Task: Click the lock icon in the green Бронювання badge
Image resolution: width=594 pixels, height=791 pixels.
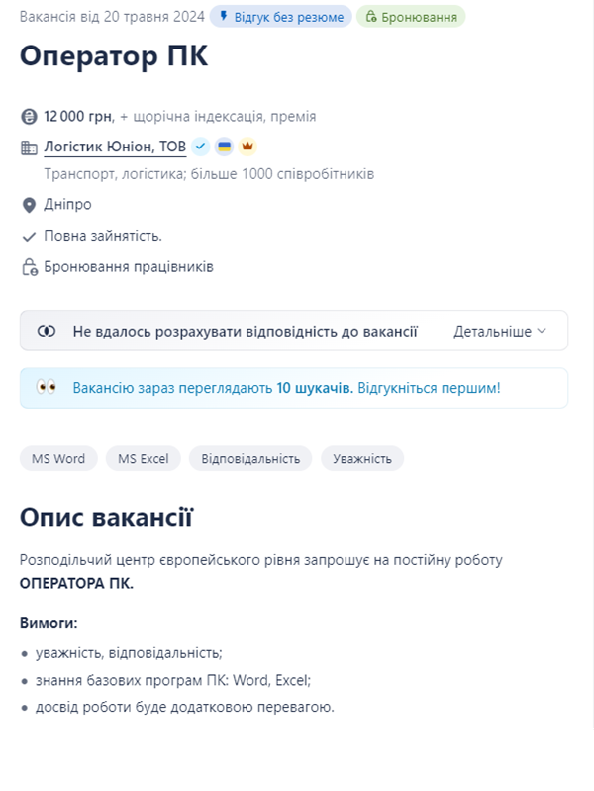Action: tap(371, 17)
